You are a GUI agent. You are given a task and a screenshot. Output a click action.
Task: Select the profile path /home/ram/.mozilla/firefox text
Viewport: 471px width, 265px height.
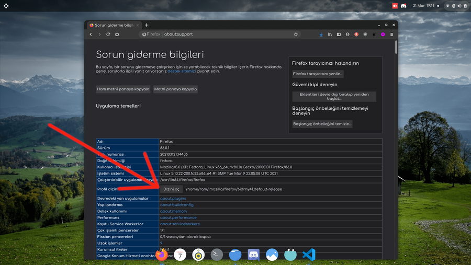pyautogui.click(x=234, y=189)
